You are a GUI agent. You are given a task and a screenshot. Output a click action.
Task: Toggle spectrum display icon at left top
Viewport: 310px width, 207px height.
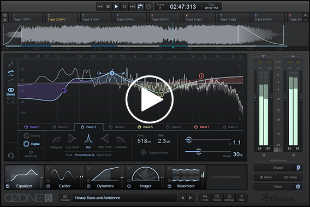11,64
